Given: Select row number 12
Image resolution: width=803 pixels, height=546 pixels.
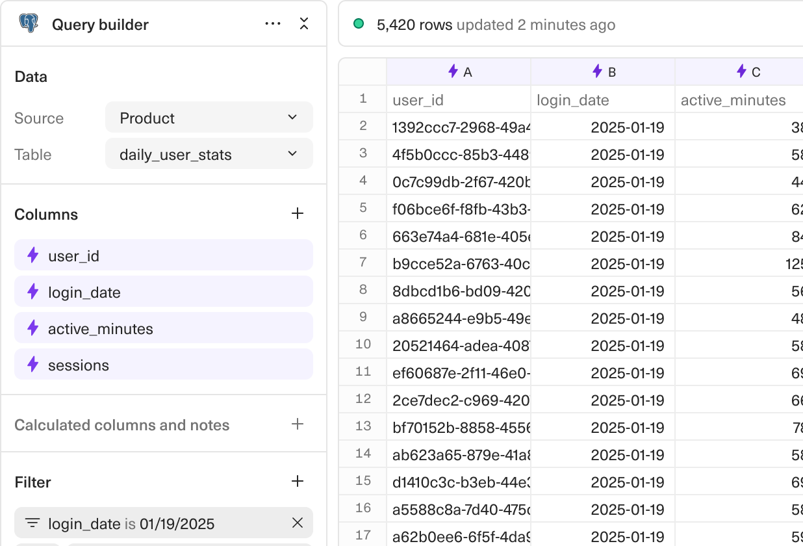Looking at the screenshot, I should tap(363, 399).
